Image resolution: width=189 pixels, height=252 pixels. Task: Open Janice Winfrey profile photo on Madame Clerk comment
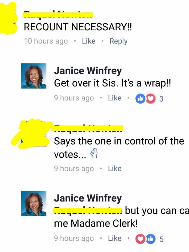click(34, 204)
